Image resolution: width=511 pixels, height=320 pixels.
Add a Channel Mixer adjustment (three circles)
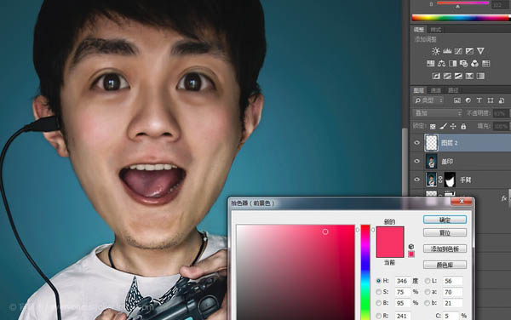(x=475, y=64)
